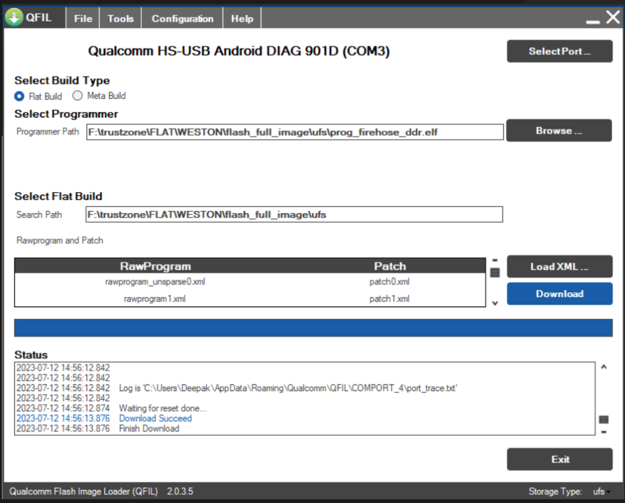
Task: Click the Qualcomm HS-USB Android DIAG 901D port label
Action: [x=239, y=51]
